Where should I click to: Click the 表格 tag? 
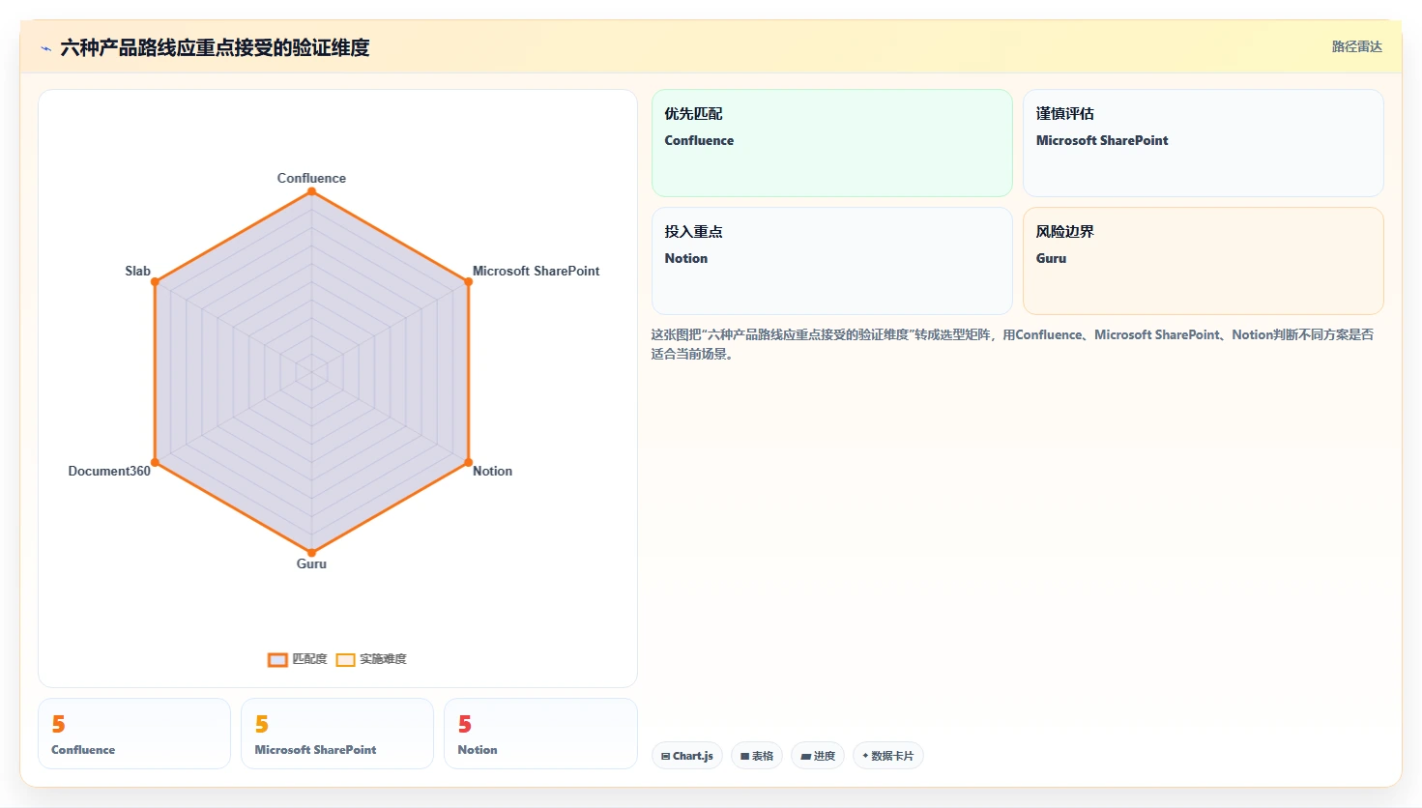(x=757, y=756)
